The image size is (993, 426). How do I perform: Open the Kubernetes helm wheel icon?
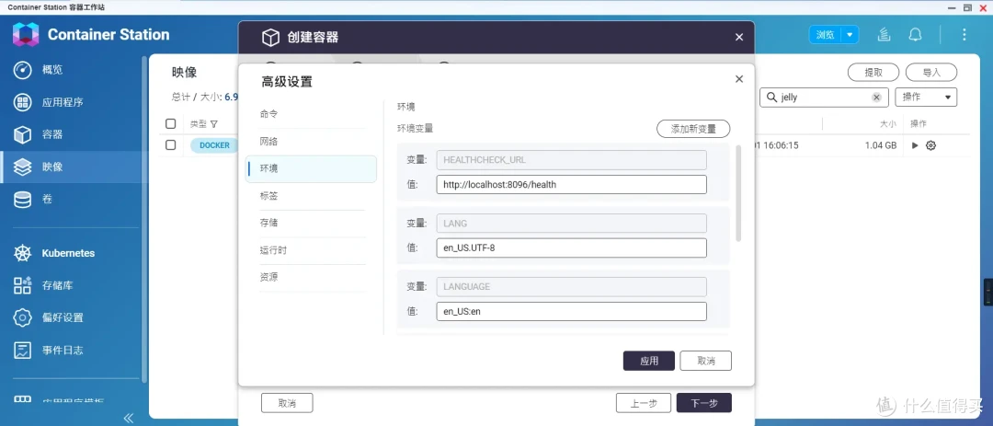click(23, 253)
